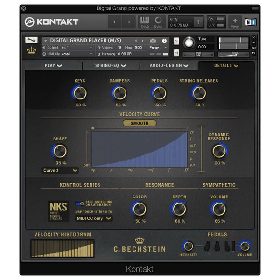This screenshot has height=280, width=280.
Task: Click the Tune knob
Action: point(188,42)
